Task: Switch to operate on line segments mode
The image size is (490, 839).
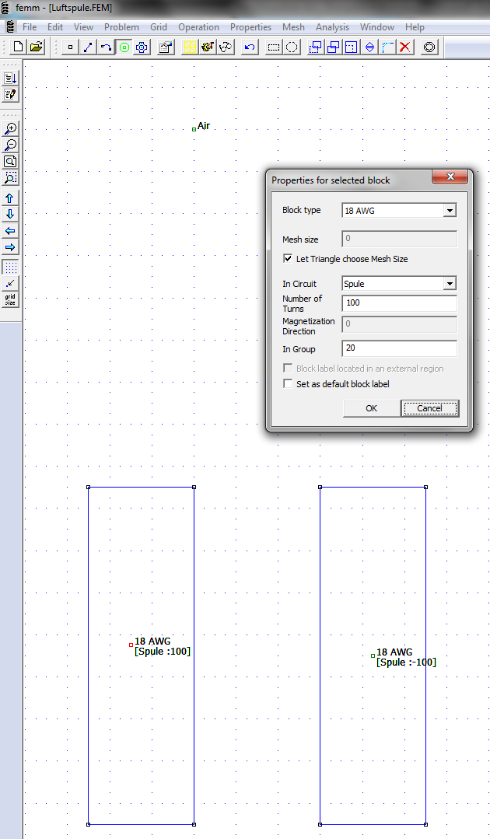Action: click(88, 47)
